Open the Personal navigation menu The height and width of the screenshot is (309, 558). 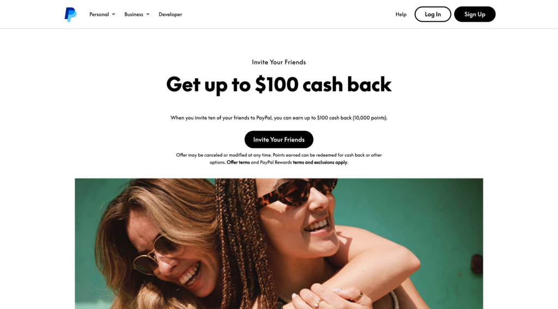coord(102,14)
